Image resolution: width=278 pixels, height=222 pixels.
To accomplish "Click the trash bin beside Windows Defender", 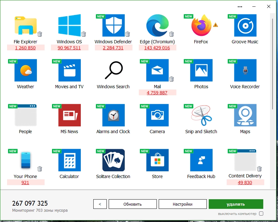I will 128,34.
